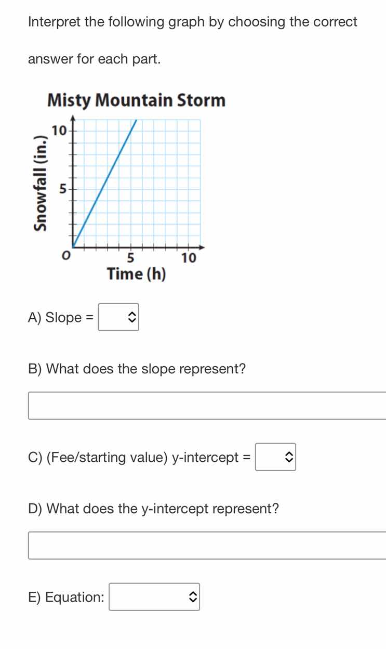Open the Slope answer dropdown
This screenshot has height=649, width=386.
(118, 317)
